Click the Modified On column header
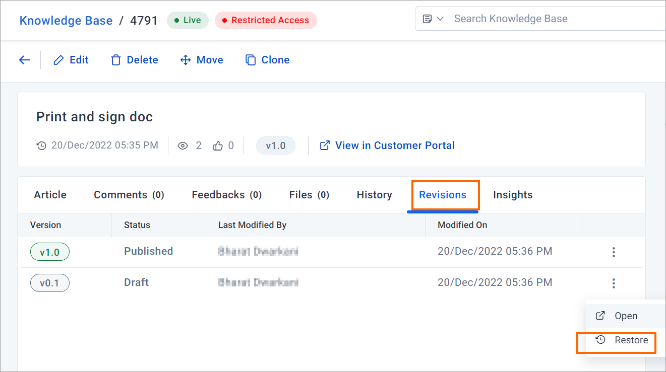 462,225
